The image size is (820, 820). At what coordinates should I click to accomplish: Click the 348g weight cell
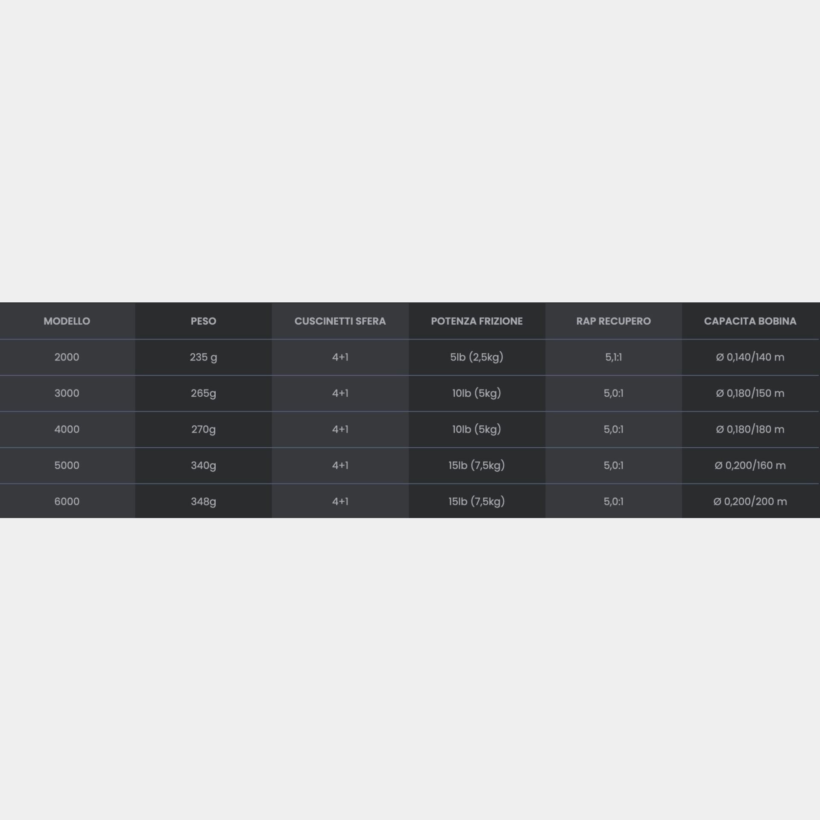click(x=203, y=501)
